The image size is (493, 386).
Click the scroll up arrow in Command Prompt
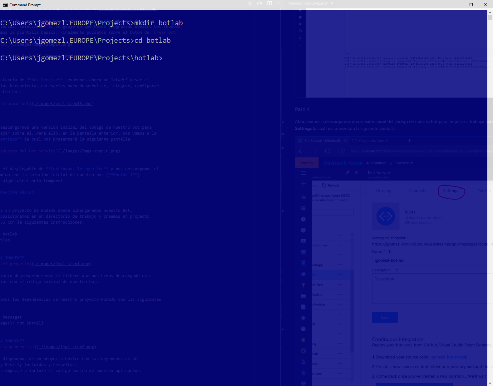tap(490, 12)
